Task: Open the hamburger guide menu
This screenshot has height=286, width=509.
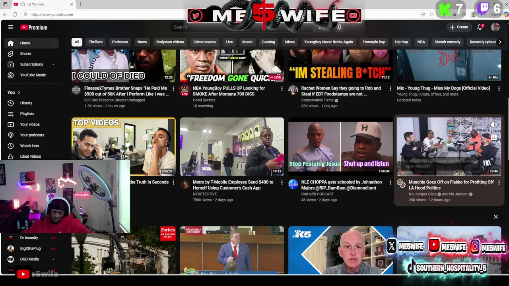Action: tap(11, 27)
